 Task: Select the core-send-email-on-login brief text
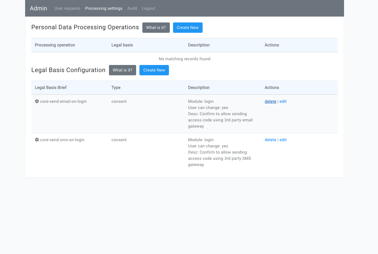63,101
